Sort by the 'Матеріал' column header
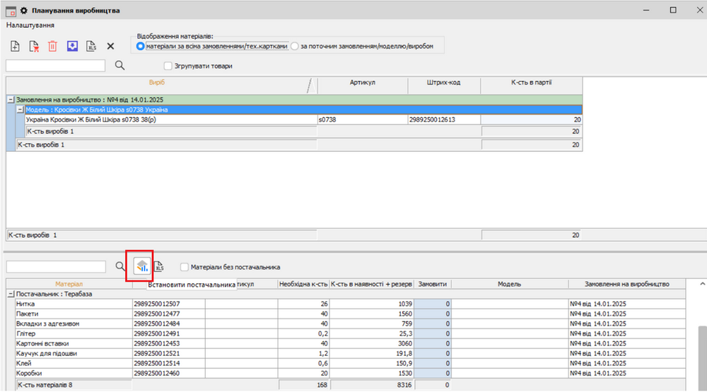Screen dimensions: 707x392 pyautogui.click(x=69, y=284)
